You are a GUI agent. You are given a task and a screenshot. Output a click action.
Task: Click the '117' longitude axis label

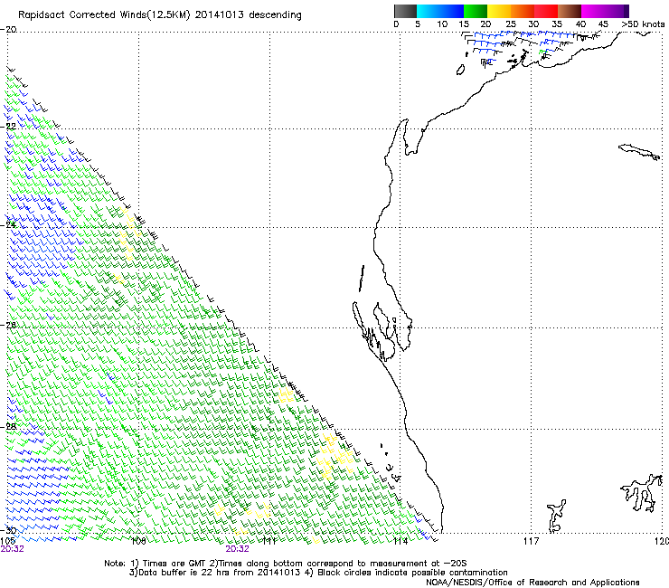(x=531, y=541)
